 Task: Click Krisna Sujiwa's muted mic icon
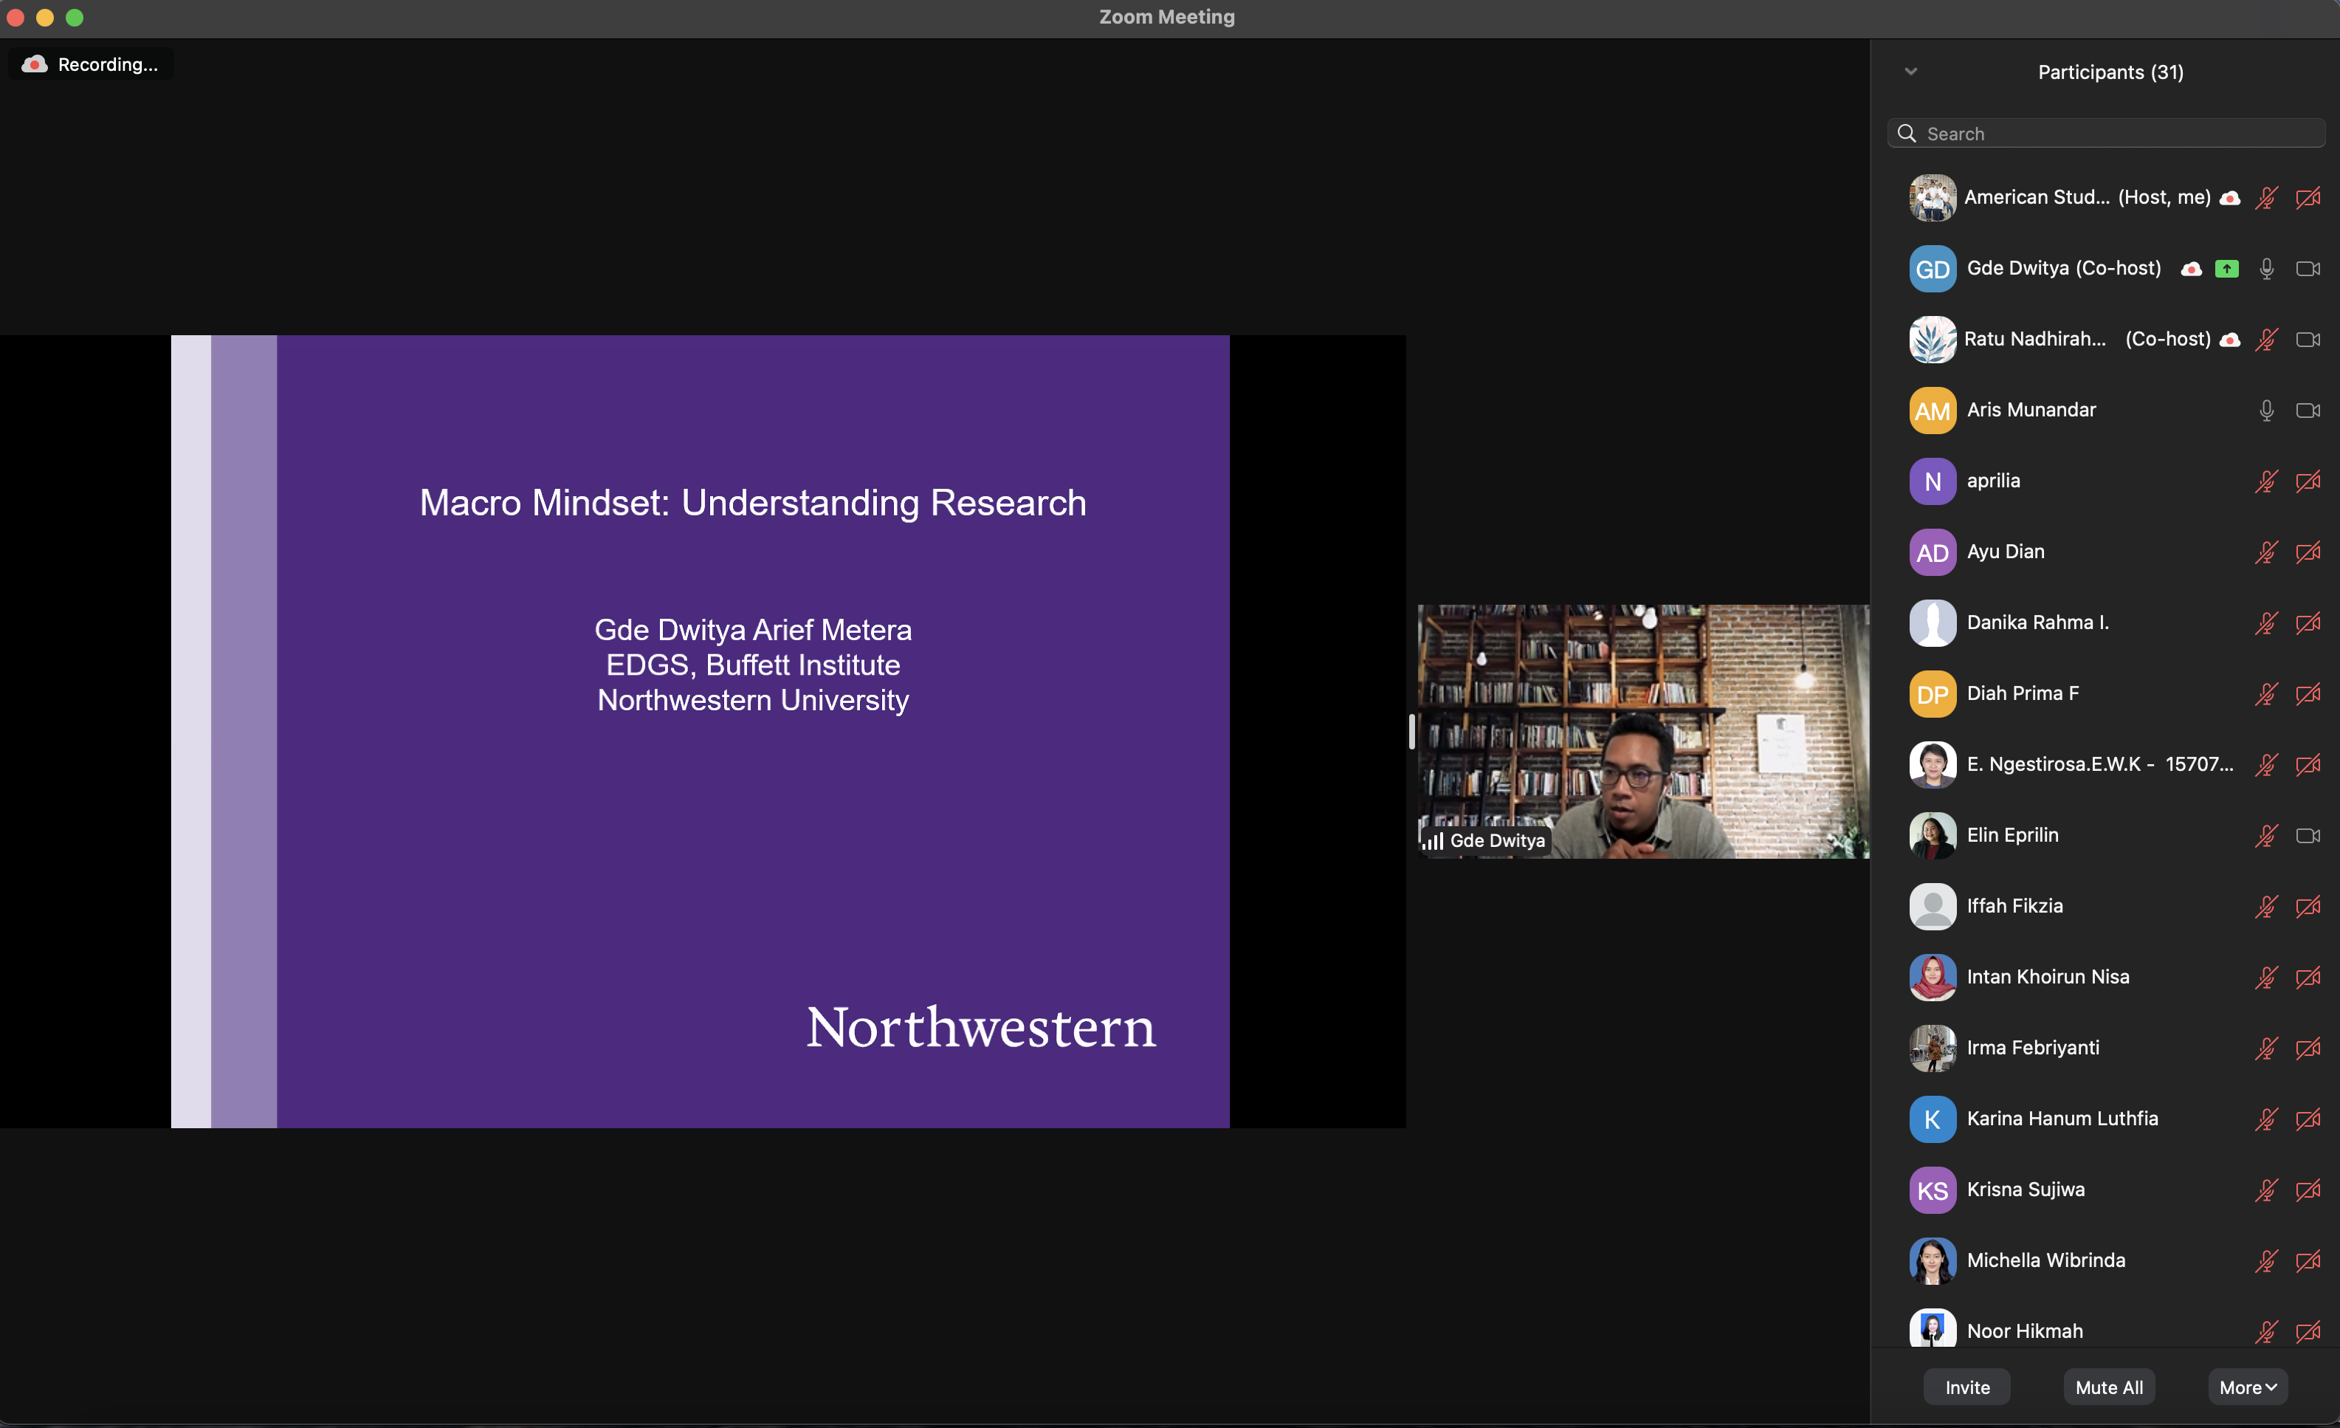tap(2266, 1190)
